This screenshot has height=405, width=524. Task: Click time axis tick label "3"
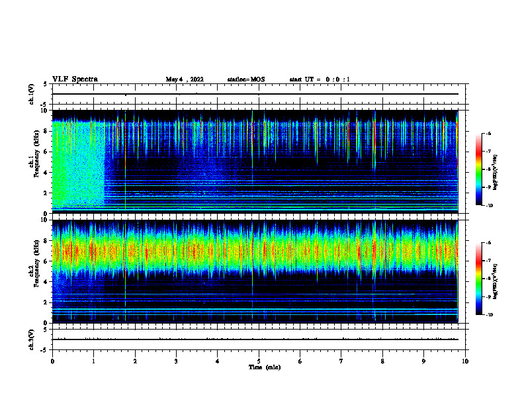point(176,361)
